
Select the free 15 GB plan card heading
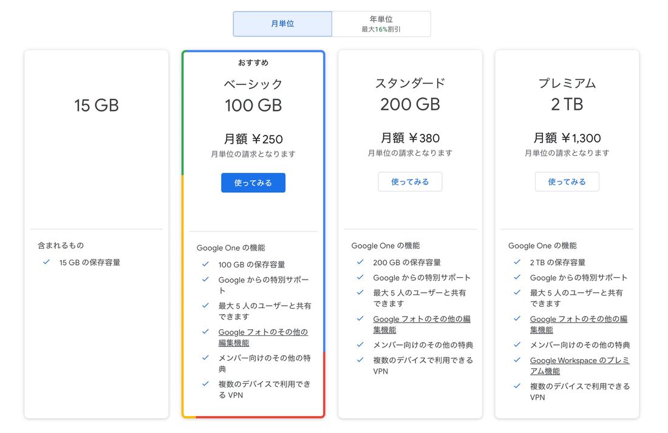(x=97, y=106)
